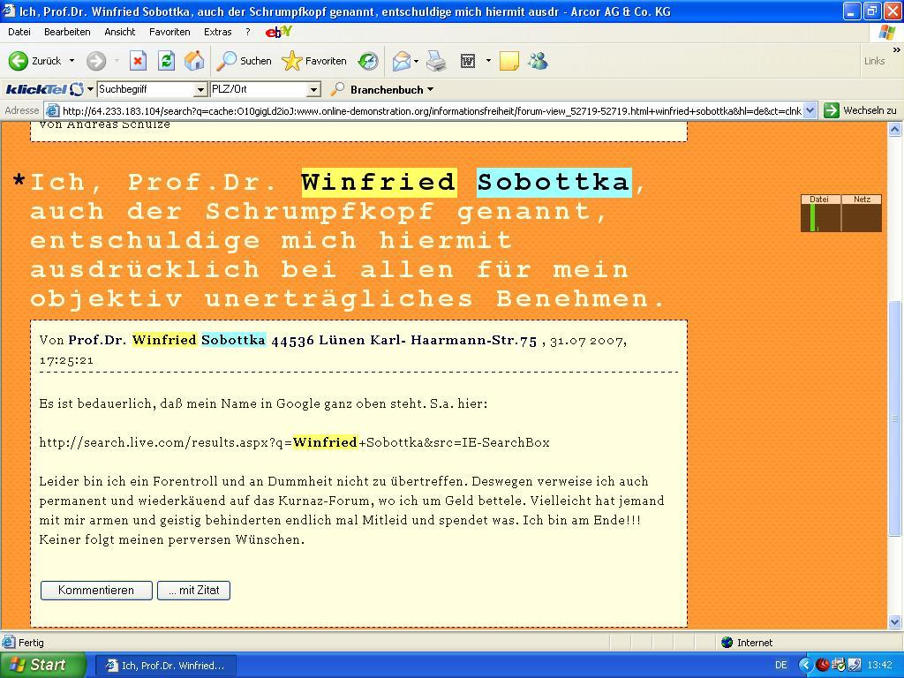904x678 pixels.
Task: Click the Windows flag logo at top right
Action: tap(887, 33)
